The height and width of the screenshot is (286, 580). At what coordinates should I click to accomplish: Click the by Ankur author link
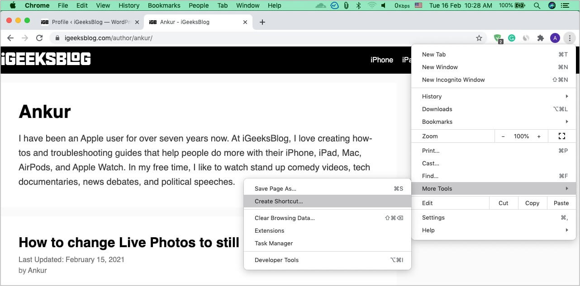click(x=37, y=270)
